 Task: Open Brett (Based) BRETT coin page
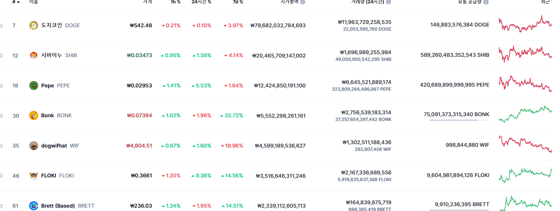pos(67,206)
